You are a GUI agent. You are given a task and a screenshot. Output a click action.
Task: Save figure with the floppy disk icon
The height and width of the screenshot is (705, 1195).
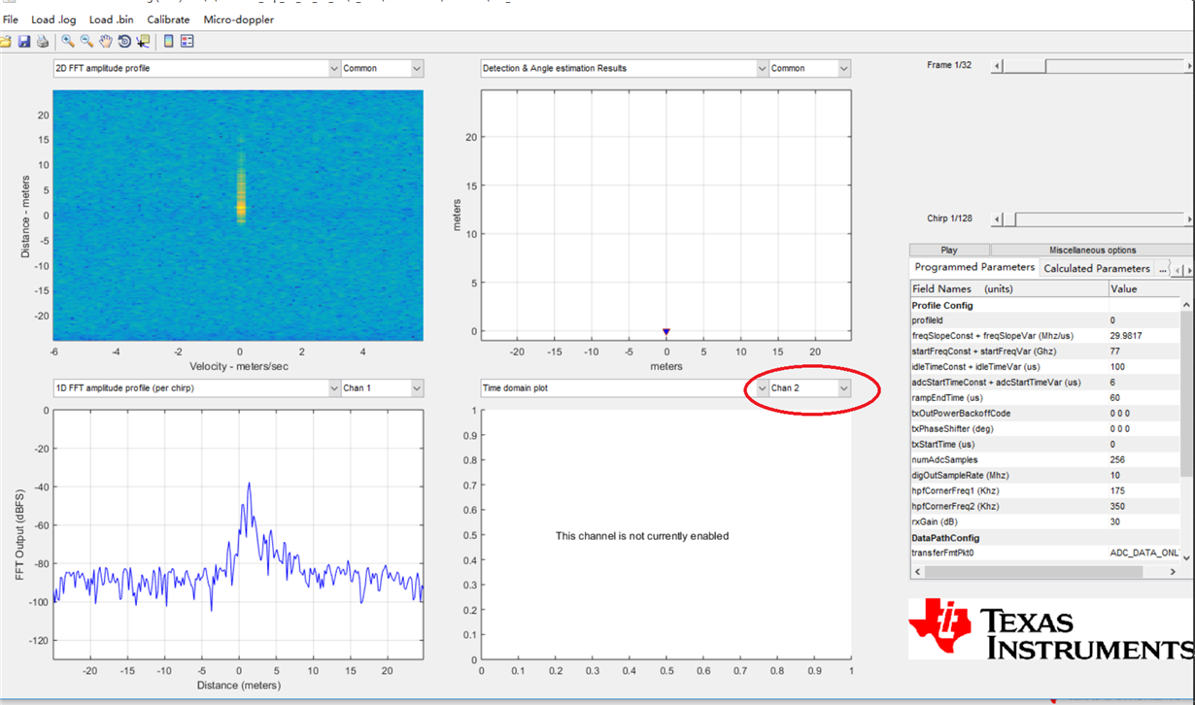(x=24, y=42)
